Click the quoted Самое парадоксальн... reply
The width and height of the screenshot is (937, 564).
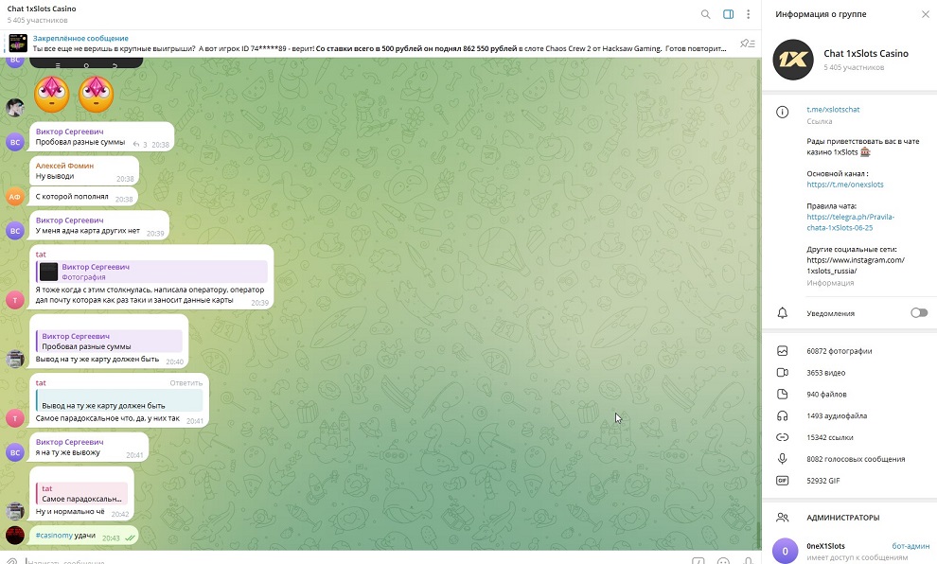coord(81,494)
